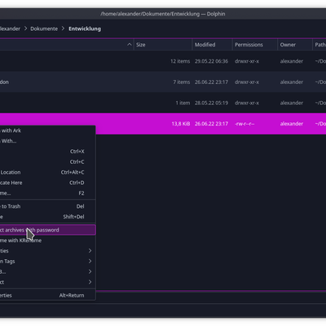Select the folder row showing '7 items'
This screenshot has width=326, height=326.
tap(163, 81)
